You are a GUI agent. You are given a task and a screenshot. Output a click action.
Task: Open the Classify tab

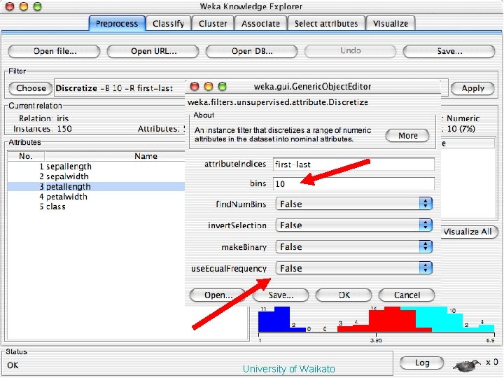[169, 24]
